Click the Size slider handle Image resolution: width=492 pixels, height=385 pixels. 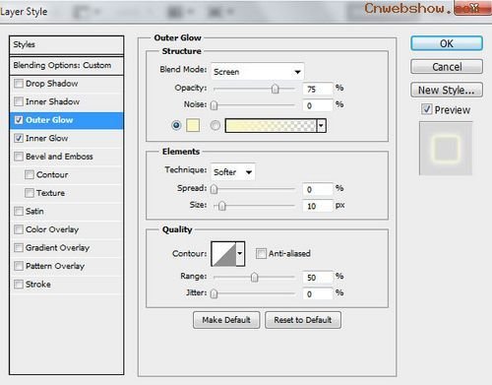click(222, 206)
